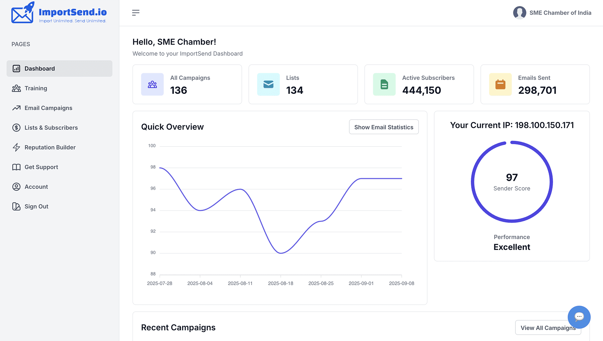Image resolution: width=603 pixels, height=341 pixels.
Task: Click the SME Chamber of India avatar
Action: pyautogui.click(x=519, y=13)
